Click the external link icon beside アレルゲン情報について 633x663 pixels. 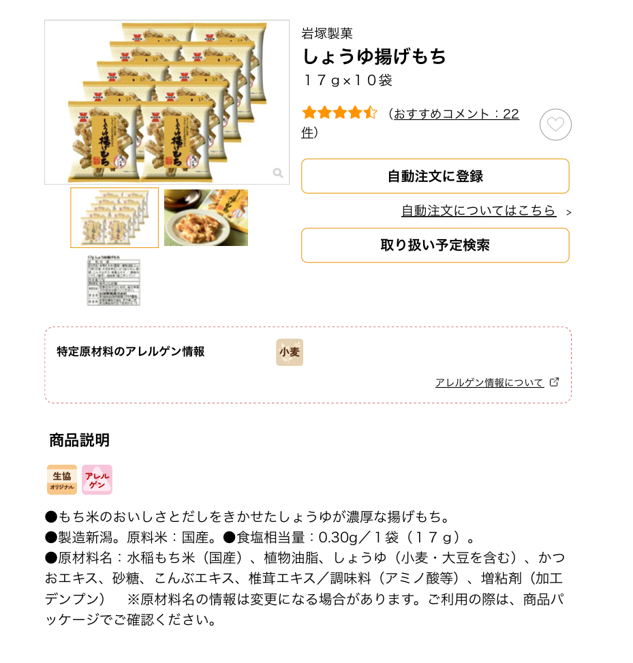554,382
